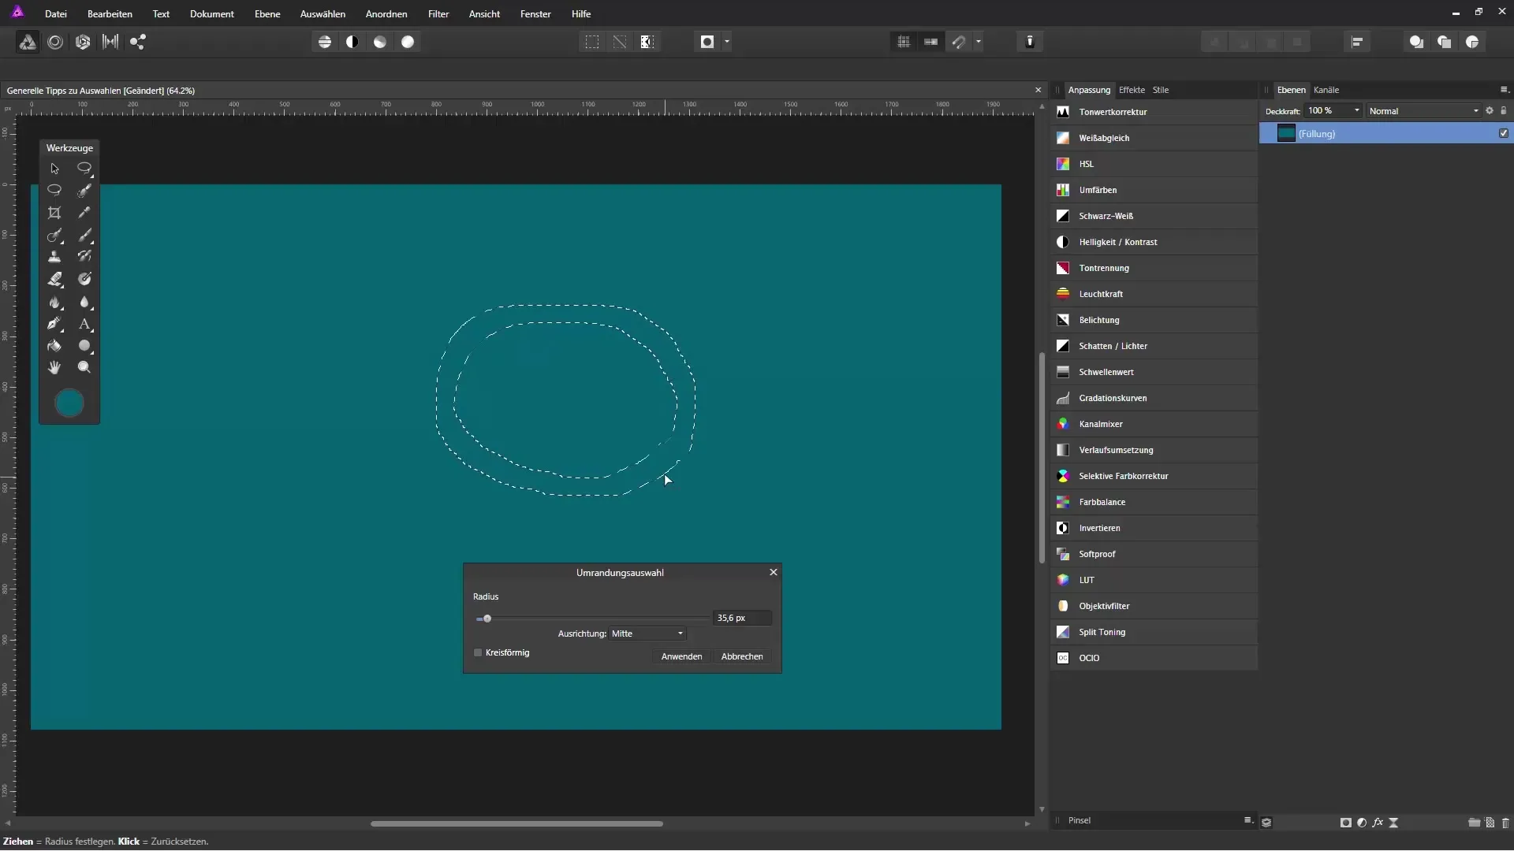Screen dimensions: 1514x851
Task: Switch to the Tone Mapping Persona
Action: [x=110, y=42]
